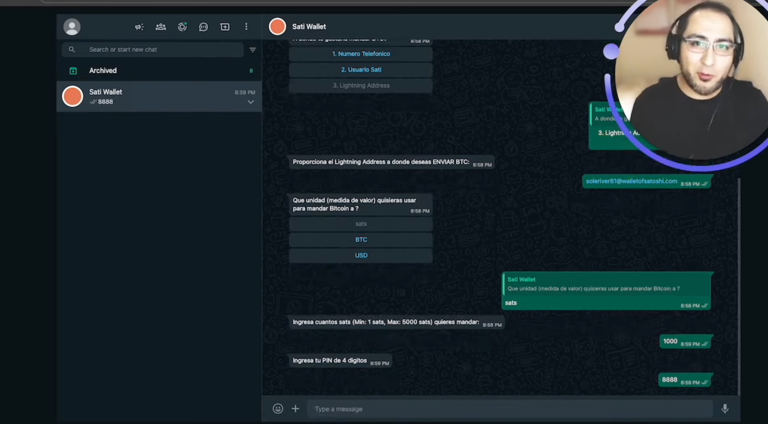
Task: Record a voice message with microphone
Action: pos(725,409)
